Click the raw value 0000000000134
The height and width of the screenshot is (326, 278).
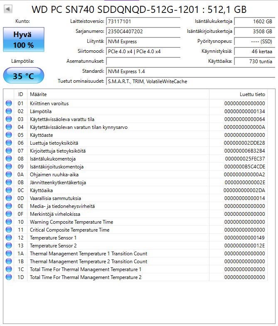pyautogui.click(x=244, y=111)
